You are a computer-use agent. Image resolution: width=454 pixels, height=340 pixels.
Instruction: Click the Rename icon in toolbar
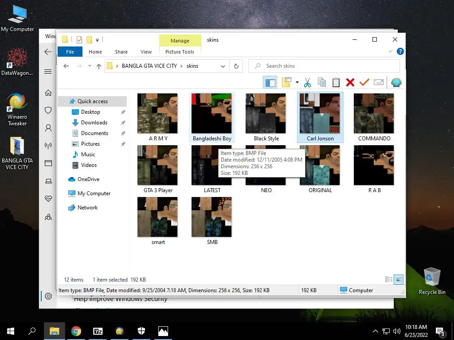tap(379, 82)
